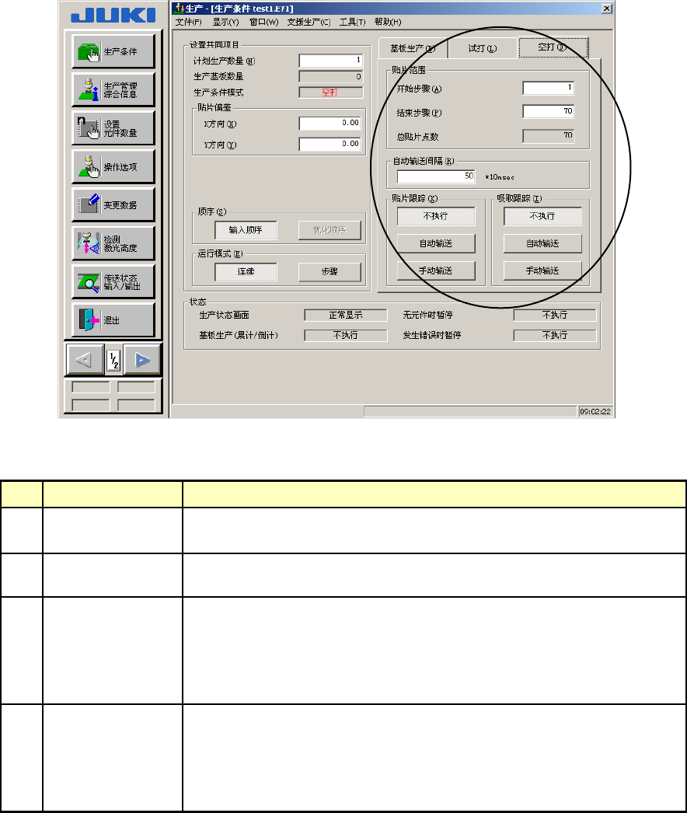Image resolution: width=687 pixels, height=813 pixels.
Task: Click the 设置元件数量 sidebar button
Action: coord(113,128)
